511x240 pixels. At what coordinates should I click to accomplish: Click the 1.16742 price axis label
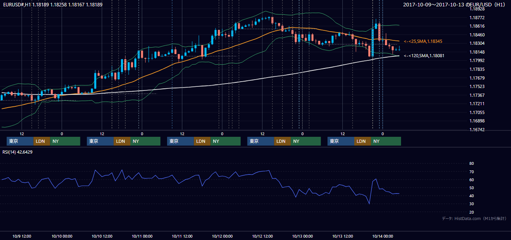477,130
